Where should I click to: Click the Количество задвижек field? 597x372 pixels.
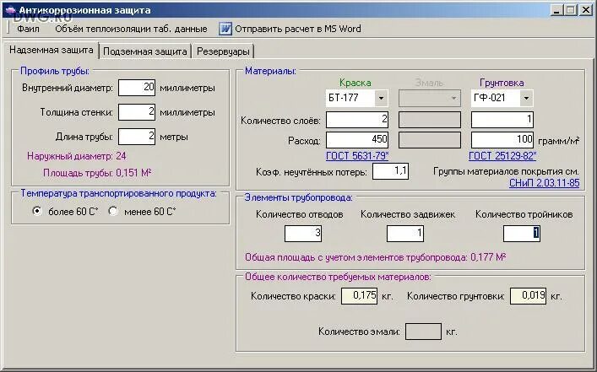[x=405, y=234]
